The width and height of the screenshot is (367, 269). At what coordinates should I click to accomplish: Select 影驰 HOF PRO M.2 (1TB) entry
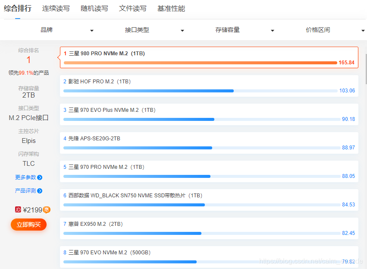[209, 86]
